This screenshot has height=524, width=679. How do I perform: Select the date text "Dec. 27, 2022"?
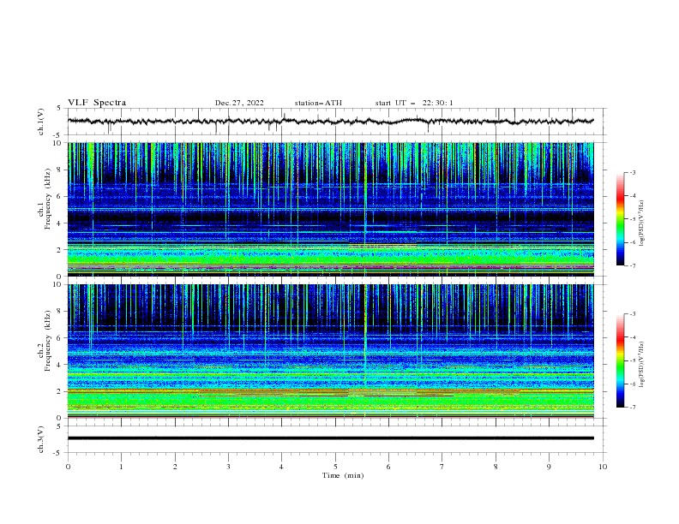point(239,103)
